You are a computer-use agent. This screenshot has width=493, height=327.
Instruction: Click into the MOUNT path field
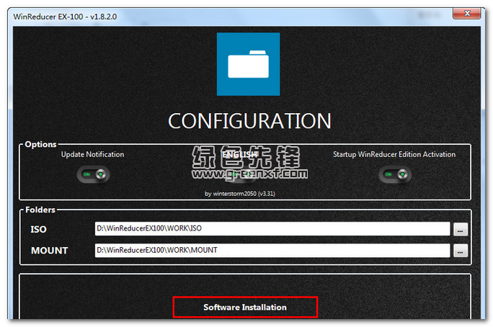pyautogui.click(x=272, y=251)
